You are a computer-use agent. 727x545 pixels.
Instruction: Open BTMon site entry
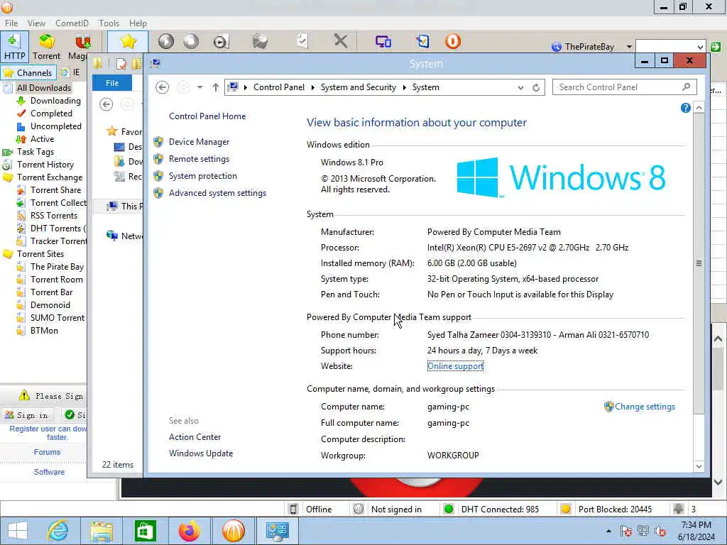(x=44, y=331)
